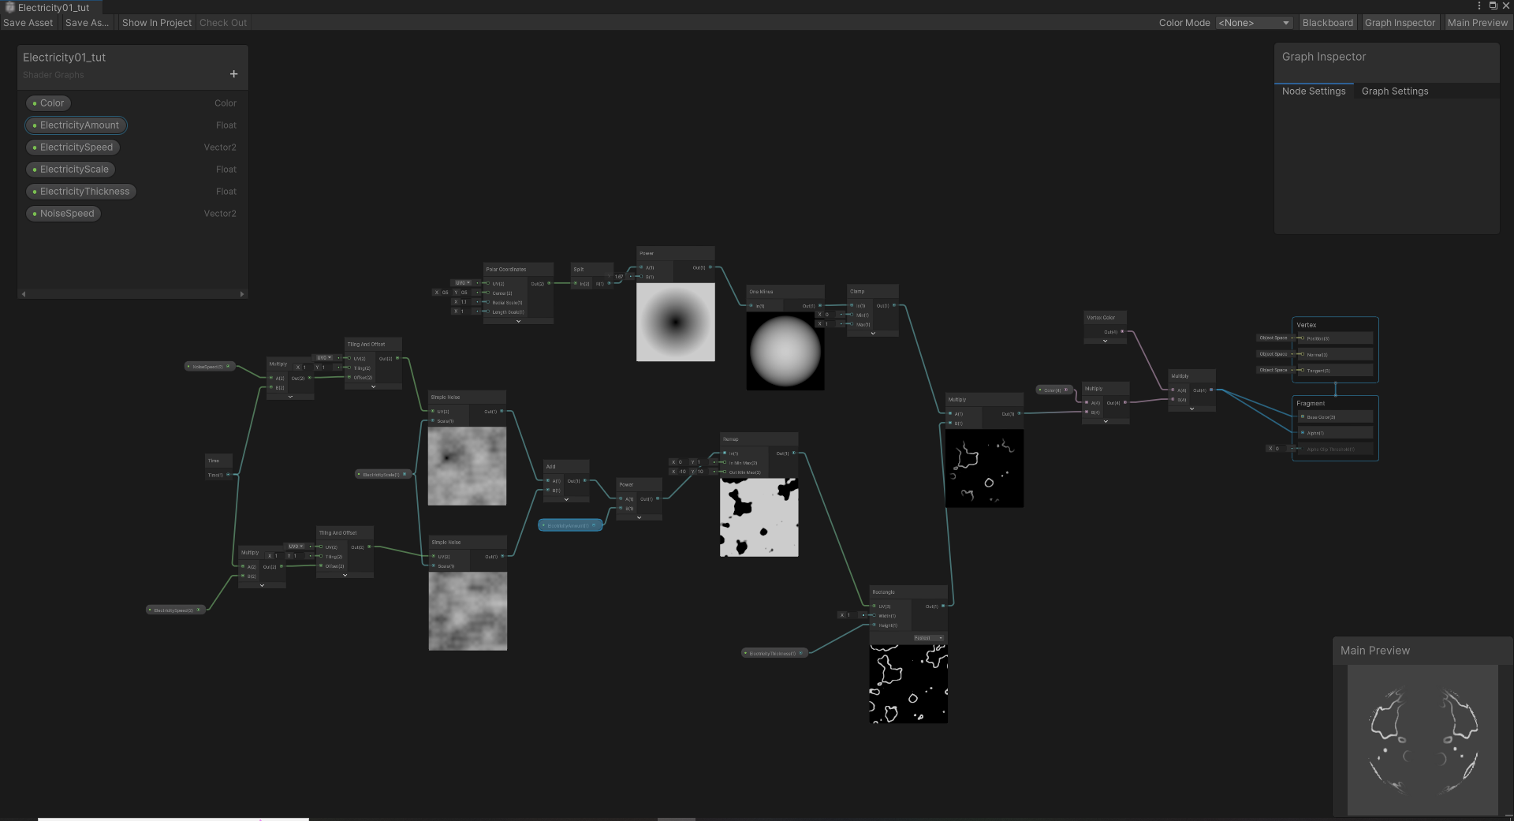The width and height of the screenshot is (1514, 821).
Task: Select the Time node header
Action: (x=218, y=461)
